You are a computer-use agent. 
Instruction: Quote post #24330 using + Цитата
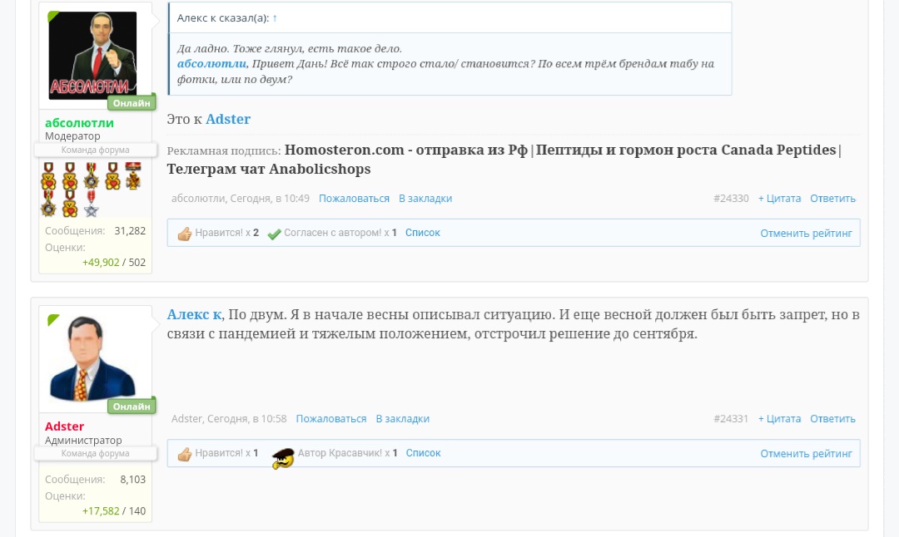779,199
